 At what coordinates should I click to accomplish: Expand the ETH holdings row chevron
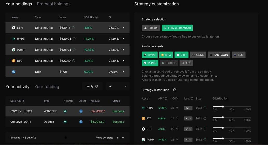123,28
